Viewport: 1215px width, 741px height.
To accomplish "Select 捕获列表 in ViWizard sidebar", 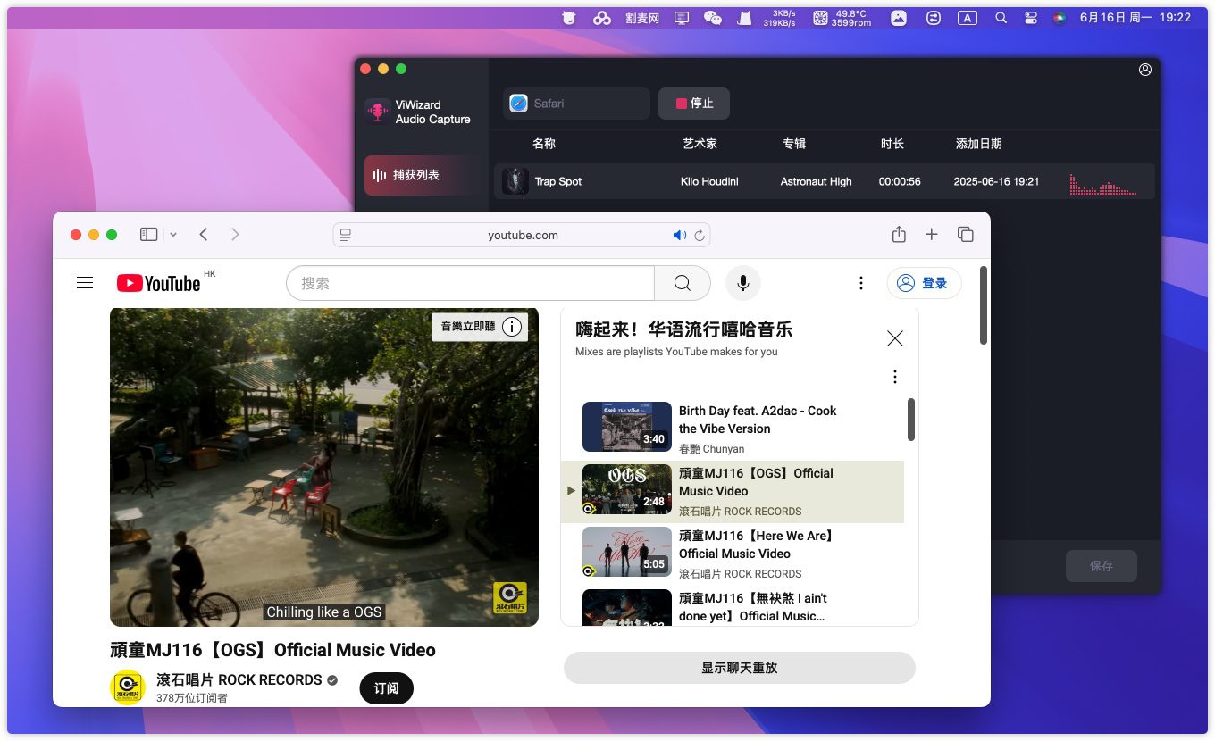I will [416, 175].
